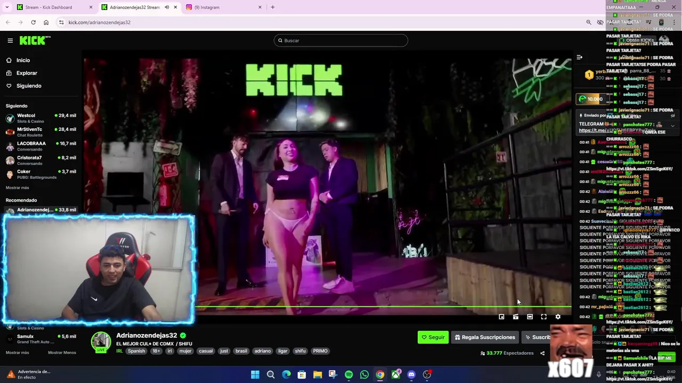This screenshot has height=383, width=682.
Task: Click the Buscar search field
Action: click(x=341, y=40)
